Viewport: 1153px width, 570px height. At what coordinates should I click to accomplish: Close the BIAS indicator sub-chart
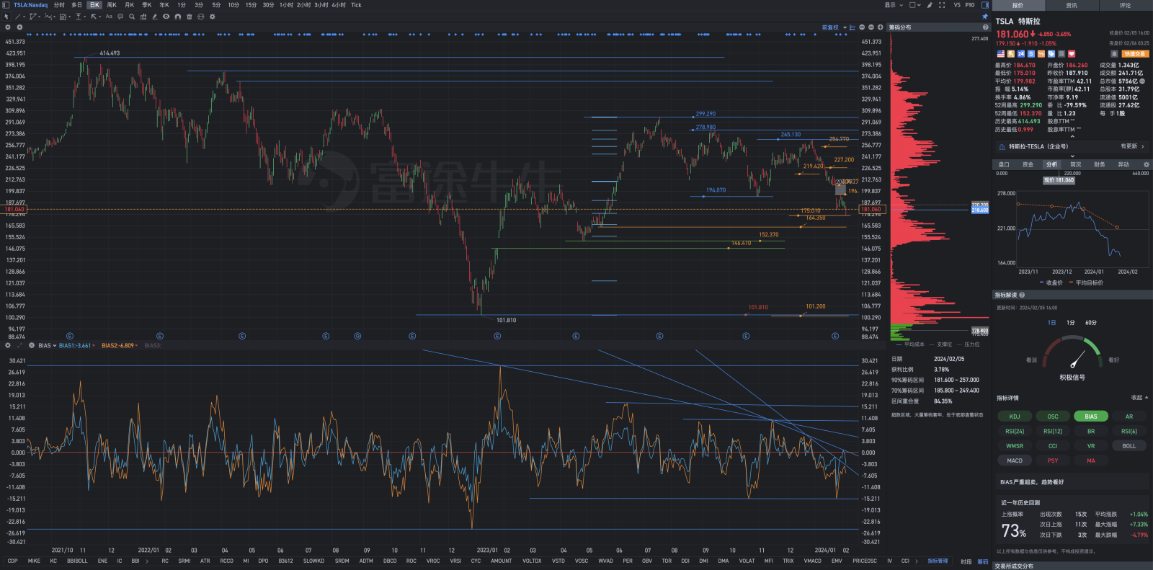click(x=32, y=345)
